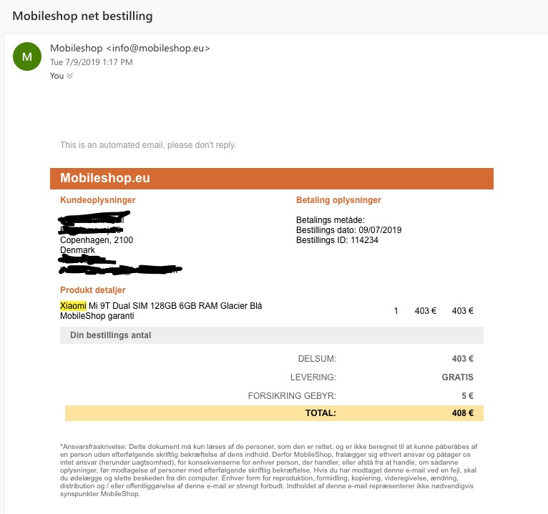The width and height of the screenshot is (548, 514).
Task: Click the green M sender avatar
Action: (27, 57)
